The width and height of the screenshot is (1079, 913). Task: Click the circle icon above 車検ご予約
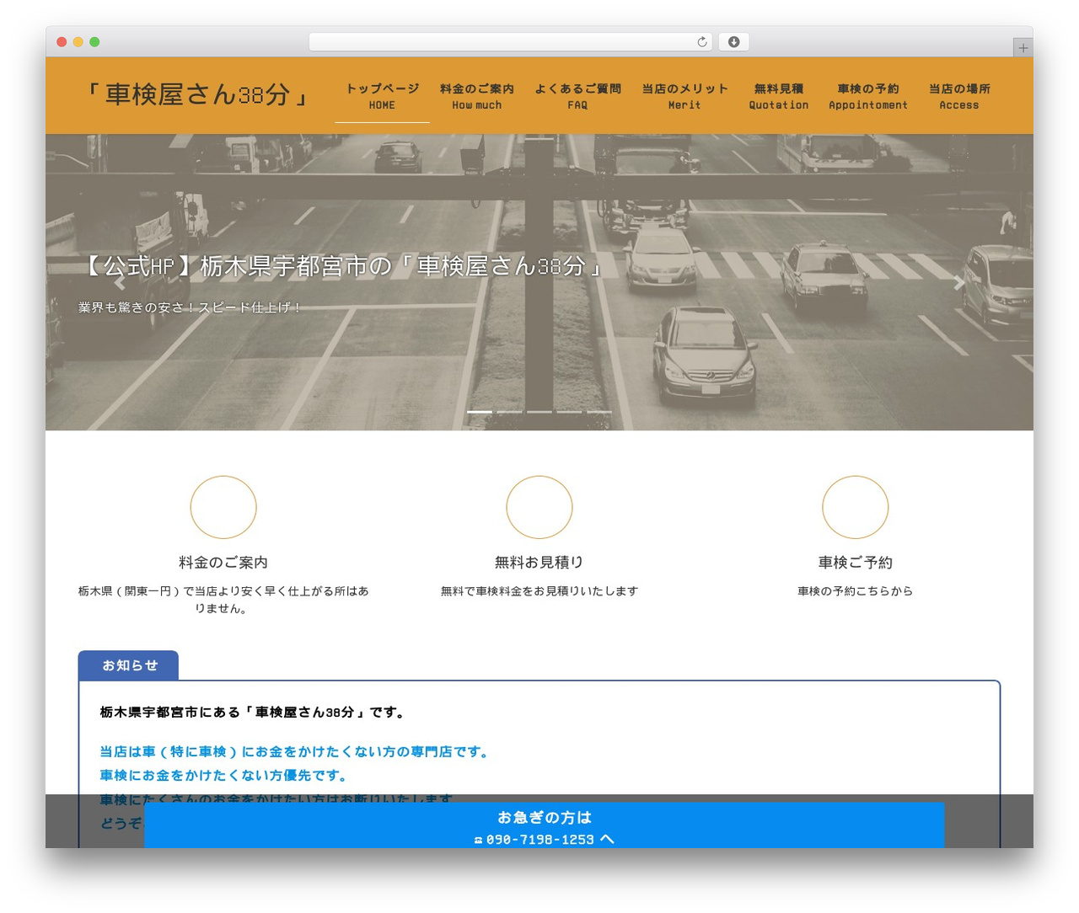pos(856,507)
